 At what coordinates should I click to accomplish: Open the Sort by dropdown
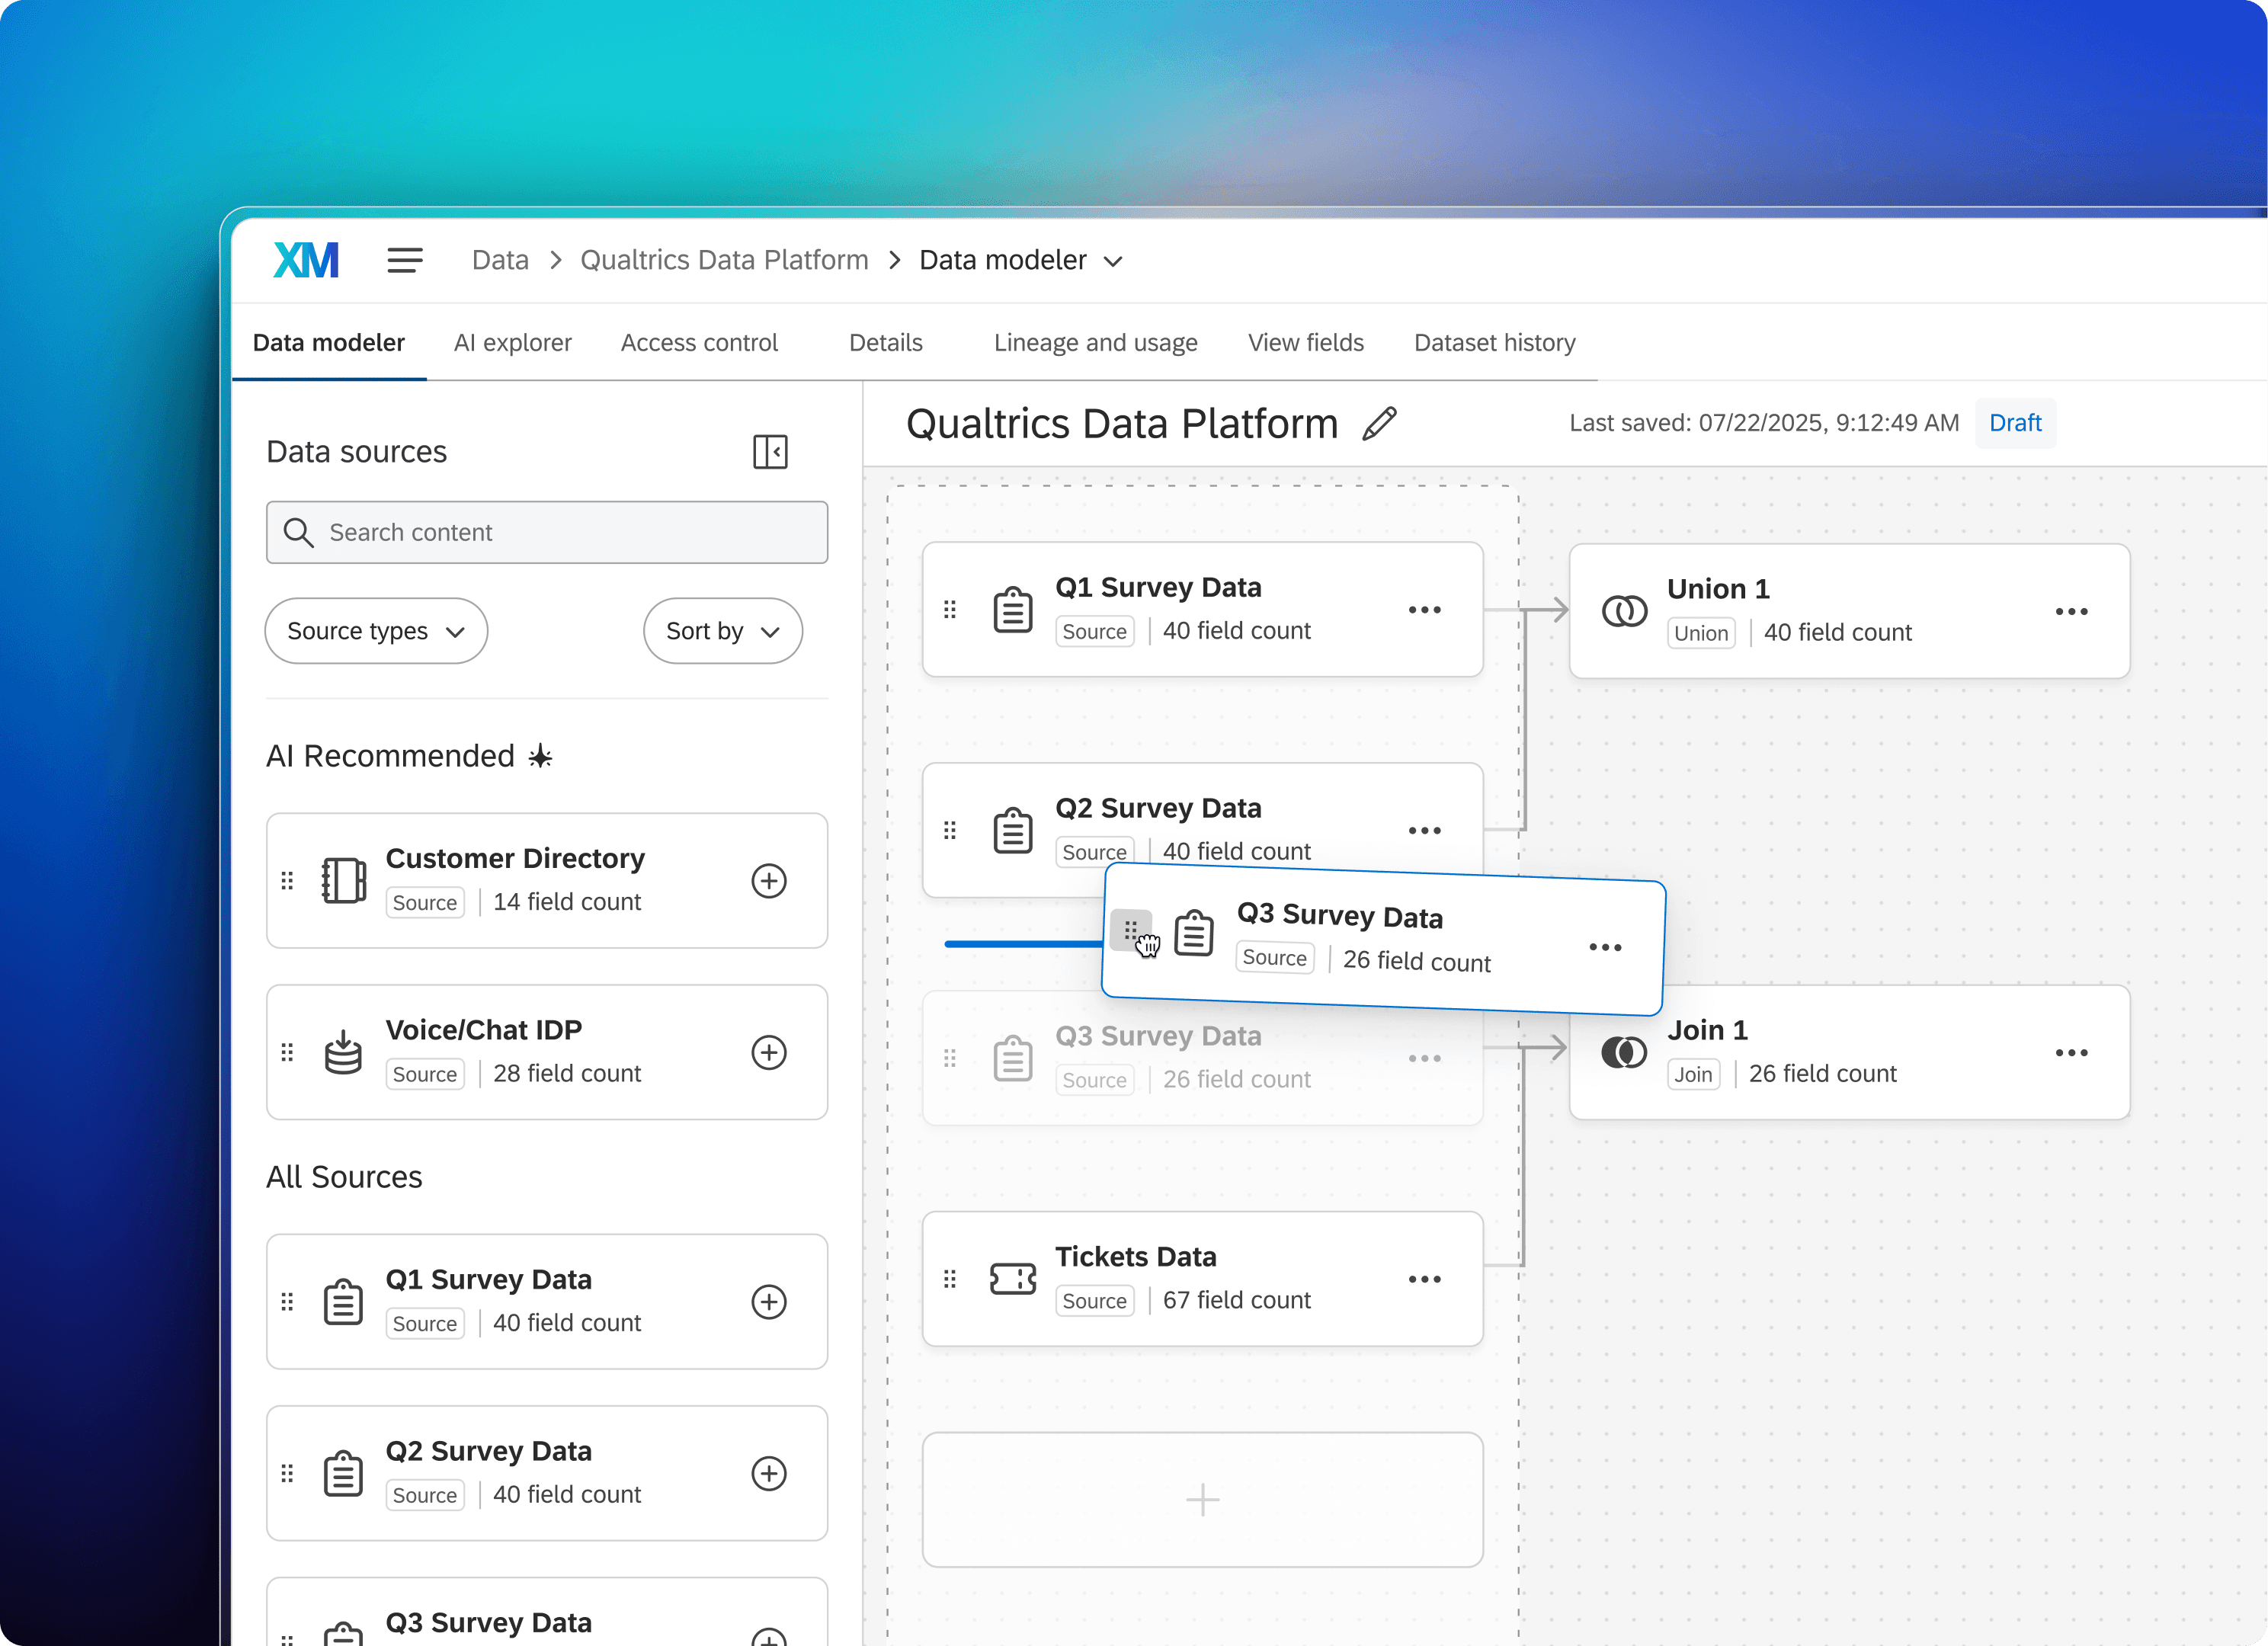click(722, 631)
